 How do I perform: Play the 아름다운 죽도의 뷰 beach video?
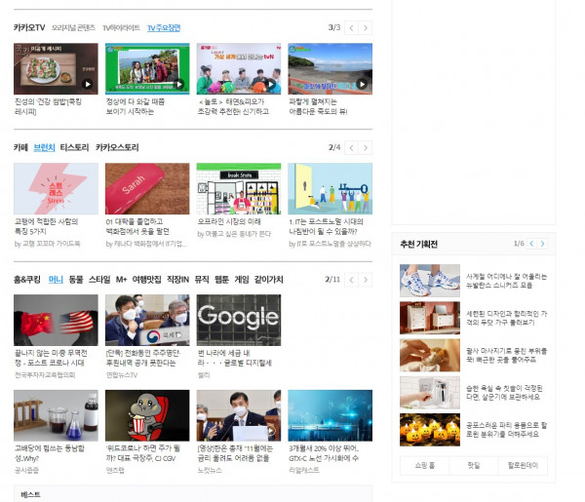click(x=331, y=68)
